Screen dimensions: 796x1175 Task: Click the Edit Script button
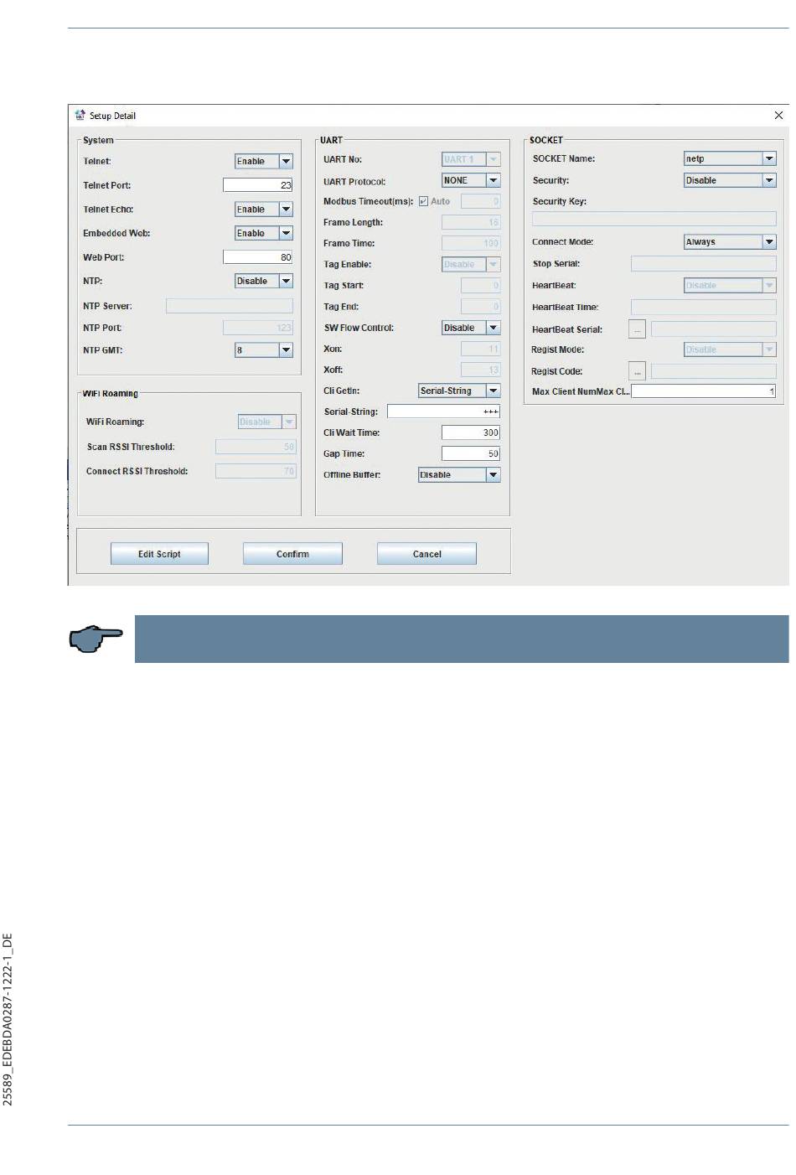coord(159,554)
